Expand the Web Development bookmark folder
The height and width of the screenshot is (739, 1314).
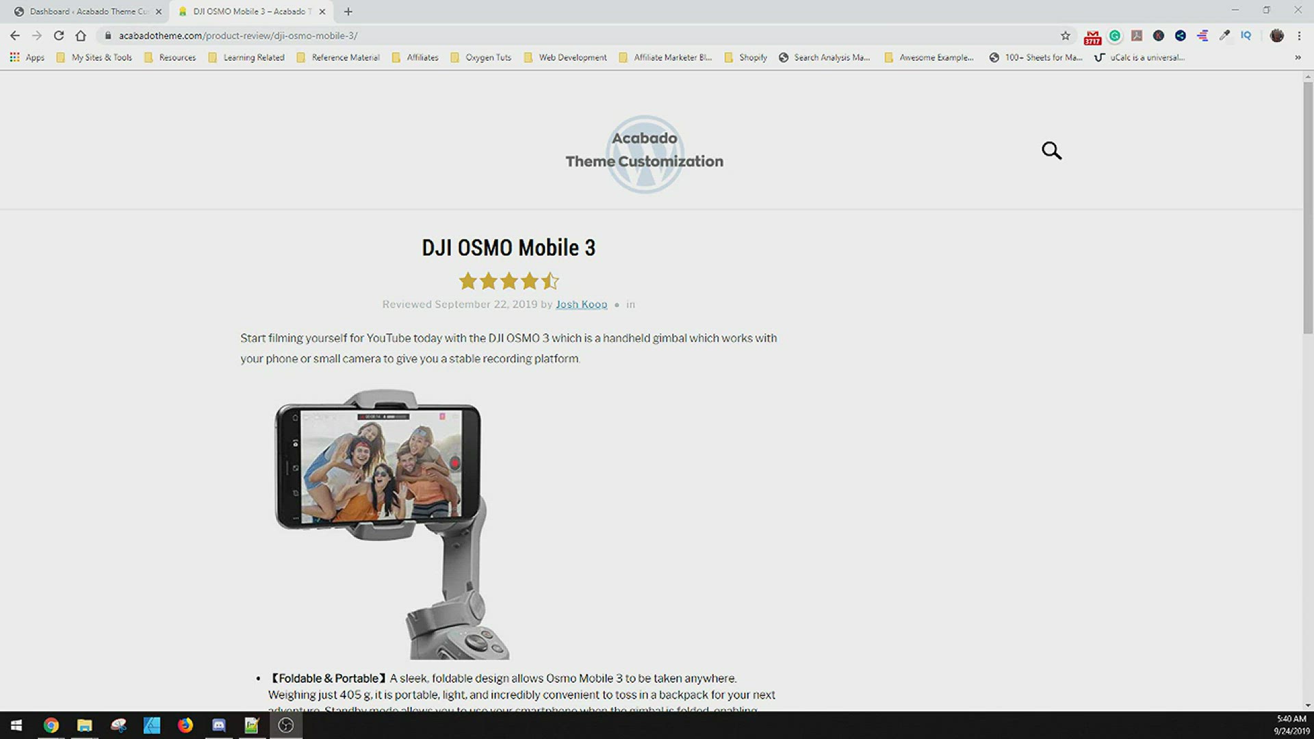tap(565, 57)
